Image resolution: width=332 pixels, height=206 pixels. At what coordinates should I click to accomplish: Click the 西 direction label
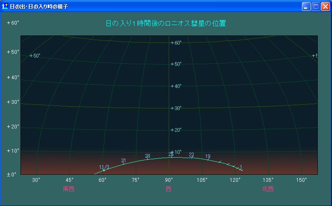click(x=168, y=189)
